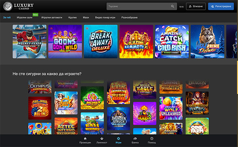Launch the Kilauea 2 volcano game thumbnail
The image size is (238, 147).
pos(145,113)
